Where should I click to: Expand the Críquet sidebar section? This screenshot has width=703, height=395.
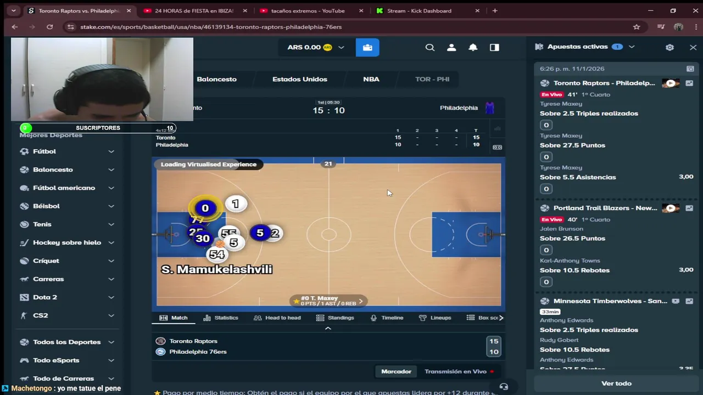(111, 261)
